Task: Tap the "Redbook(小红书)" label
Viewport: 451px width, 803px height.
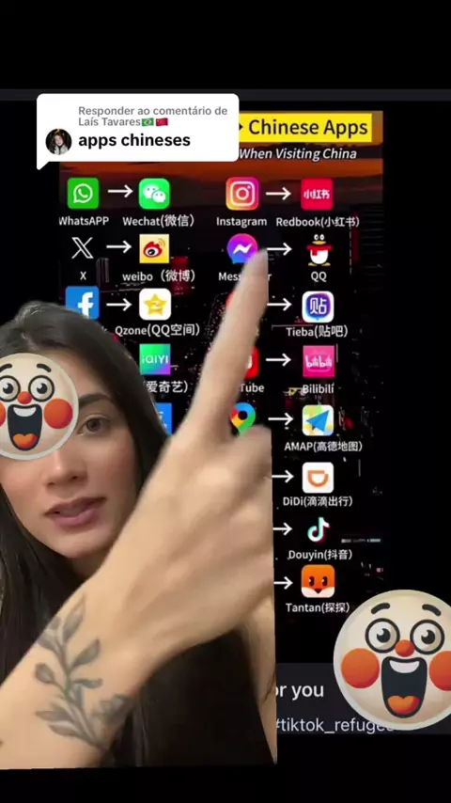Action: 318,222
